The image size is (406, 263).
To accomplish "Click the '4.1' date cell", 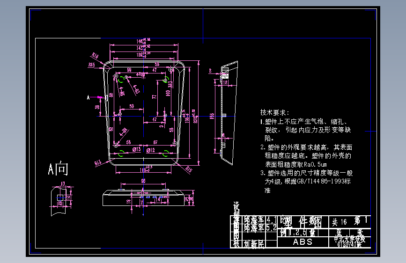I will 272,220.
